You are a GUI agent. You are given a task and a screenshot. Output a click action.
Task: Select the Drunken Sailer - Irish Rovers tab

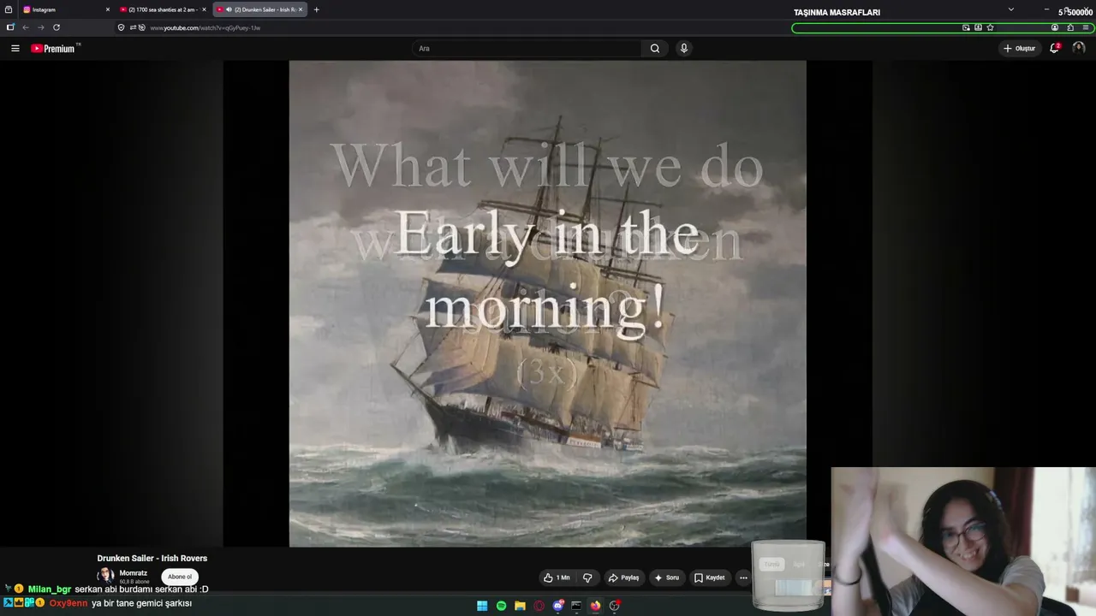(x=260, y=9)
